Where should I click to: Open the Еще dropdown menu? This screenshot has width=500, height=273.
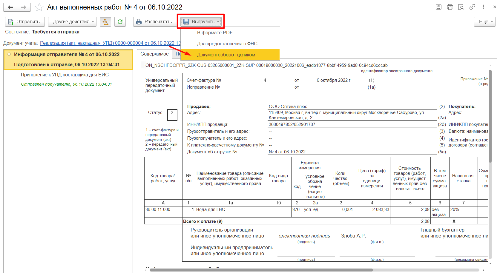point(485,21)
